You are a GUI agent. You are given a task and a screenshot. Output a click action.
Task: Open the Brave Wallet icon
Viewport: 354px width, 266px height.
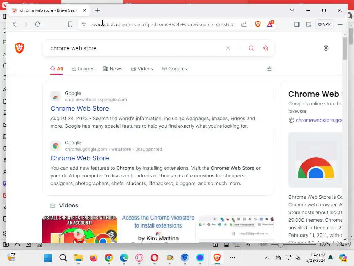[x=309, y=24]
